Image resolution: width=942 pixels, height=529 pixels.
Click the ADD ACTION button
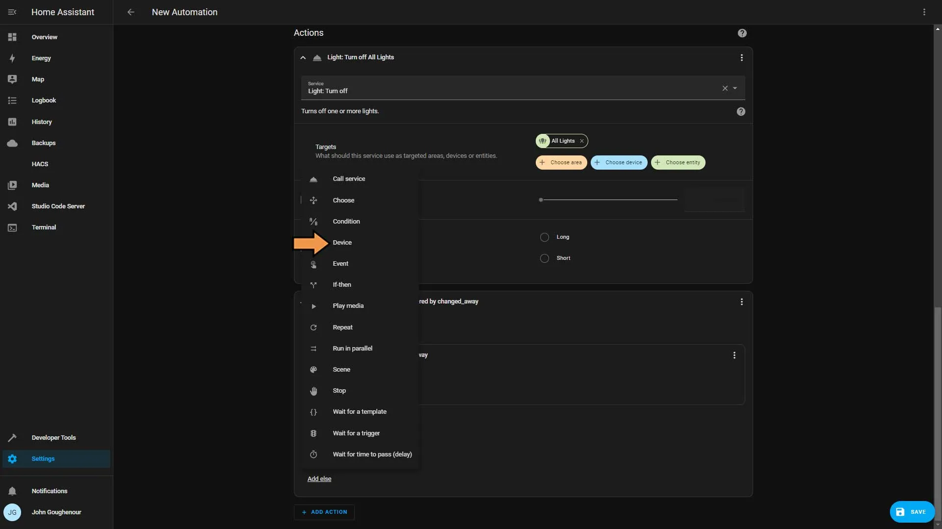point(324,512)
